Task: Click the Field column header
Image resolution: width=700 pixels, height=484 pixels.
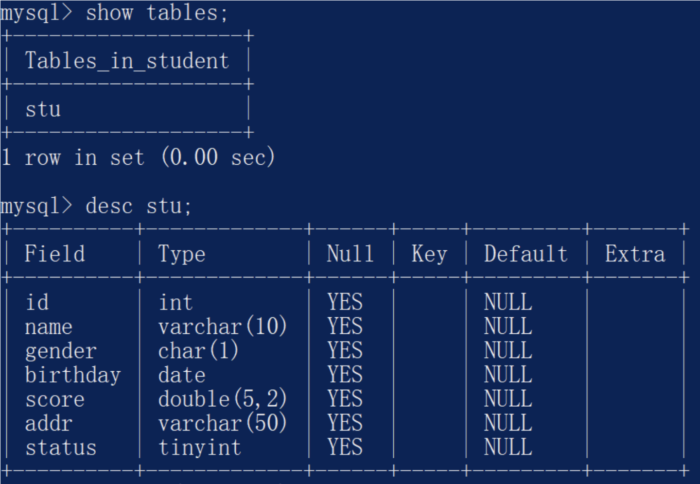Action: coord(55,254)
